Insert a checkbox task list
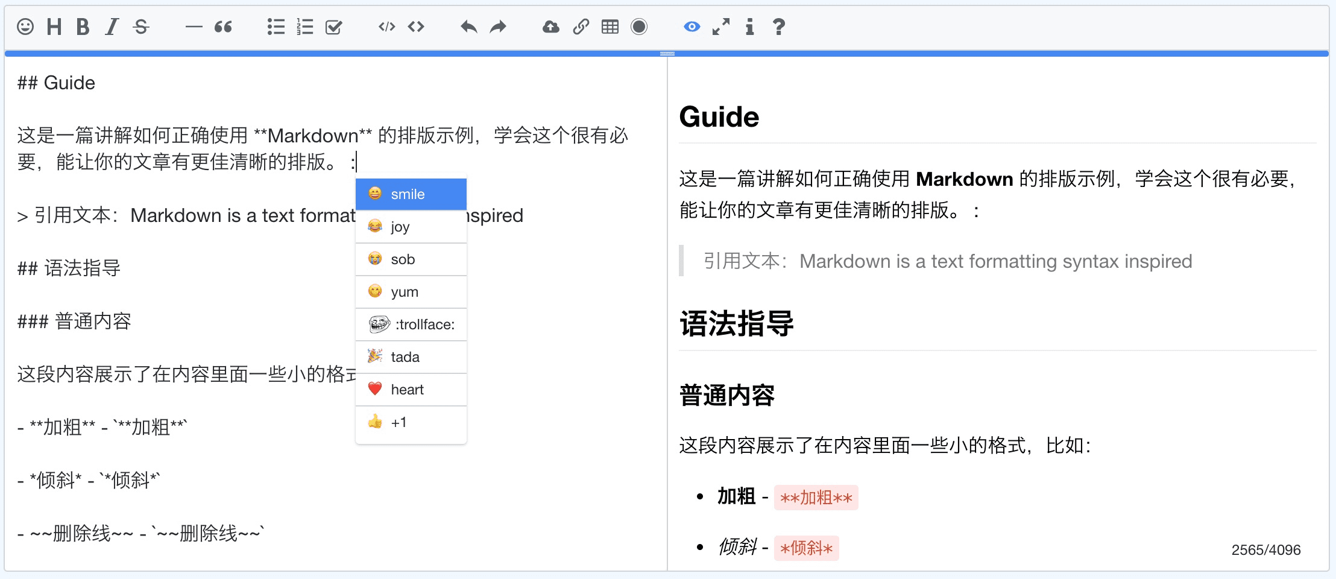 (333, 27)
